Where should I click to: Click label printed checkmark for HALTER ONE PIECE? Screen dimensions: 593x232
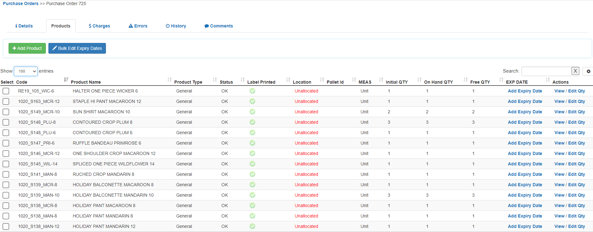[252, 91]
